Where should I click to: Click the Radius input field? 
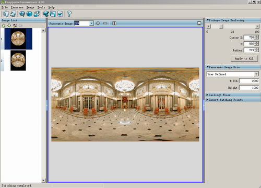tap(249, 50)
